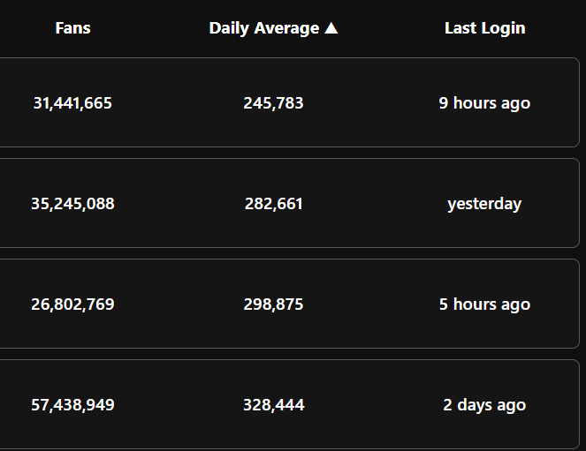Screen dimensions: 586x451
Task: Select the 298,875 daily average value
Action: click(x=273, y=304)
